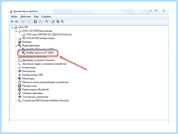Expand the Компьютер node
The width and height of the screenshot is (178, 134).
[16, 71]
